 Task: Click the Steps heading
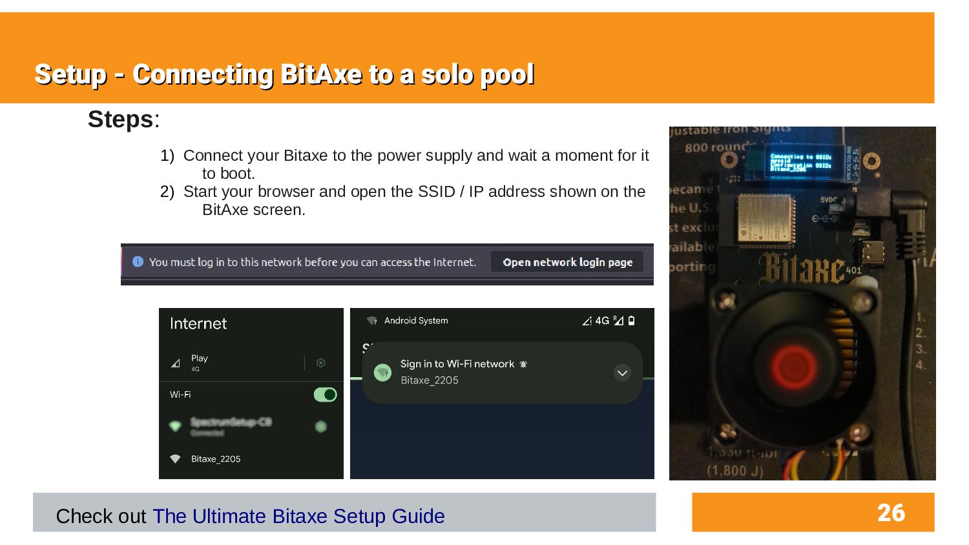(x=123, y=119)
